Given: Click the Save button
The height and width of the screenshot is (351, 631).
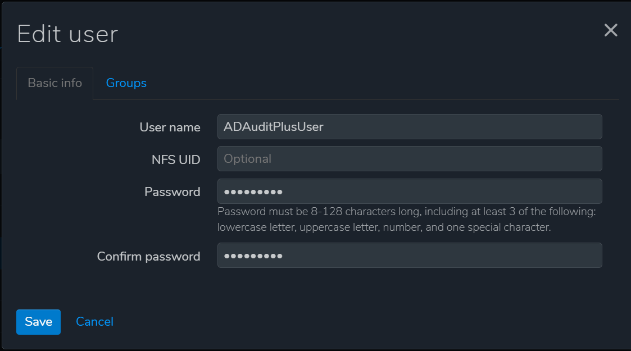Looking at the screenshot, I should pyautogui.click(x=38, y=322).
